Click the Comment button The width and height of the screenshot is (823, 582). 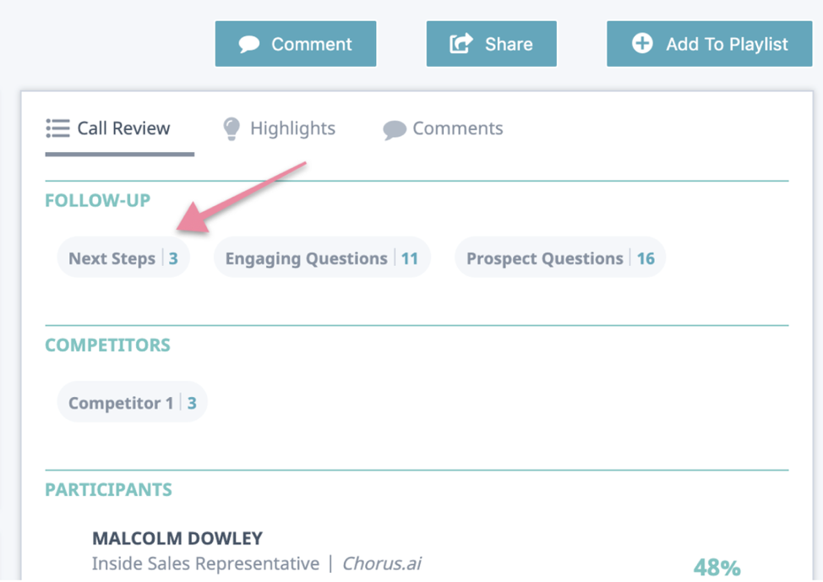click(296, 44)
